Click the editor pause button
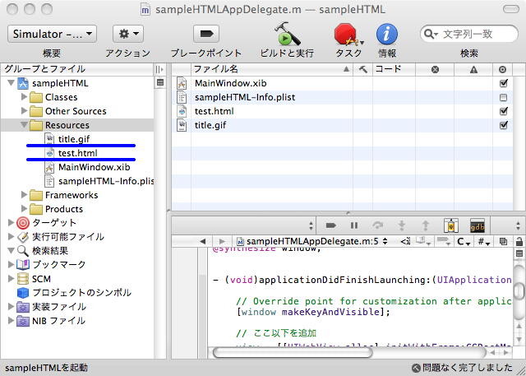Viewport: 526px width, 376px height. [354, 225]
